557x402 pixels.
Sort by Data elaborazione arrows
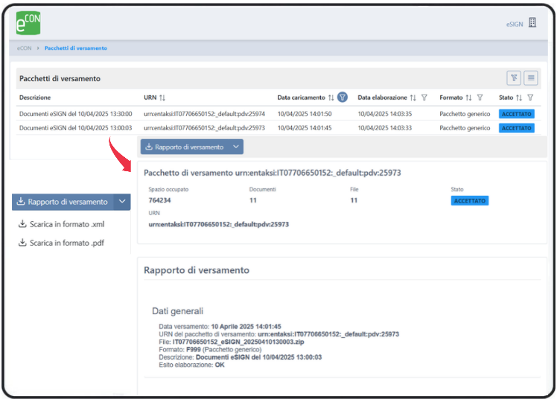pos(413,98)
